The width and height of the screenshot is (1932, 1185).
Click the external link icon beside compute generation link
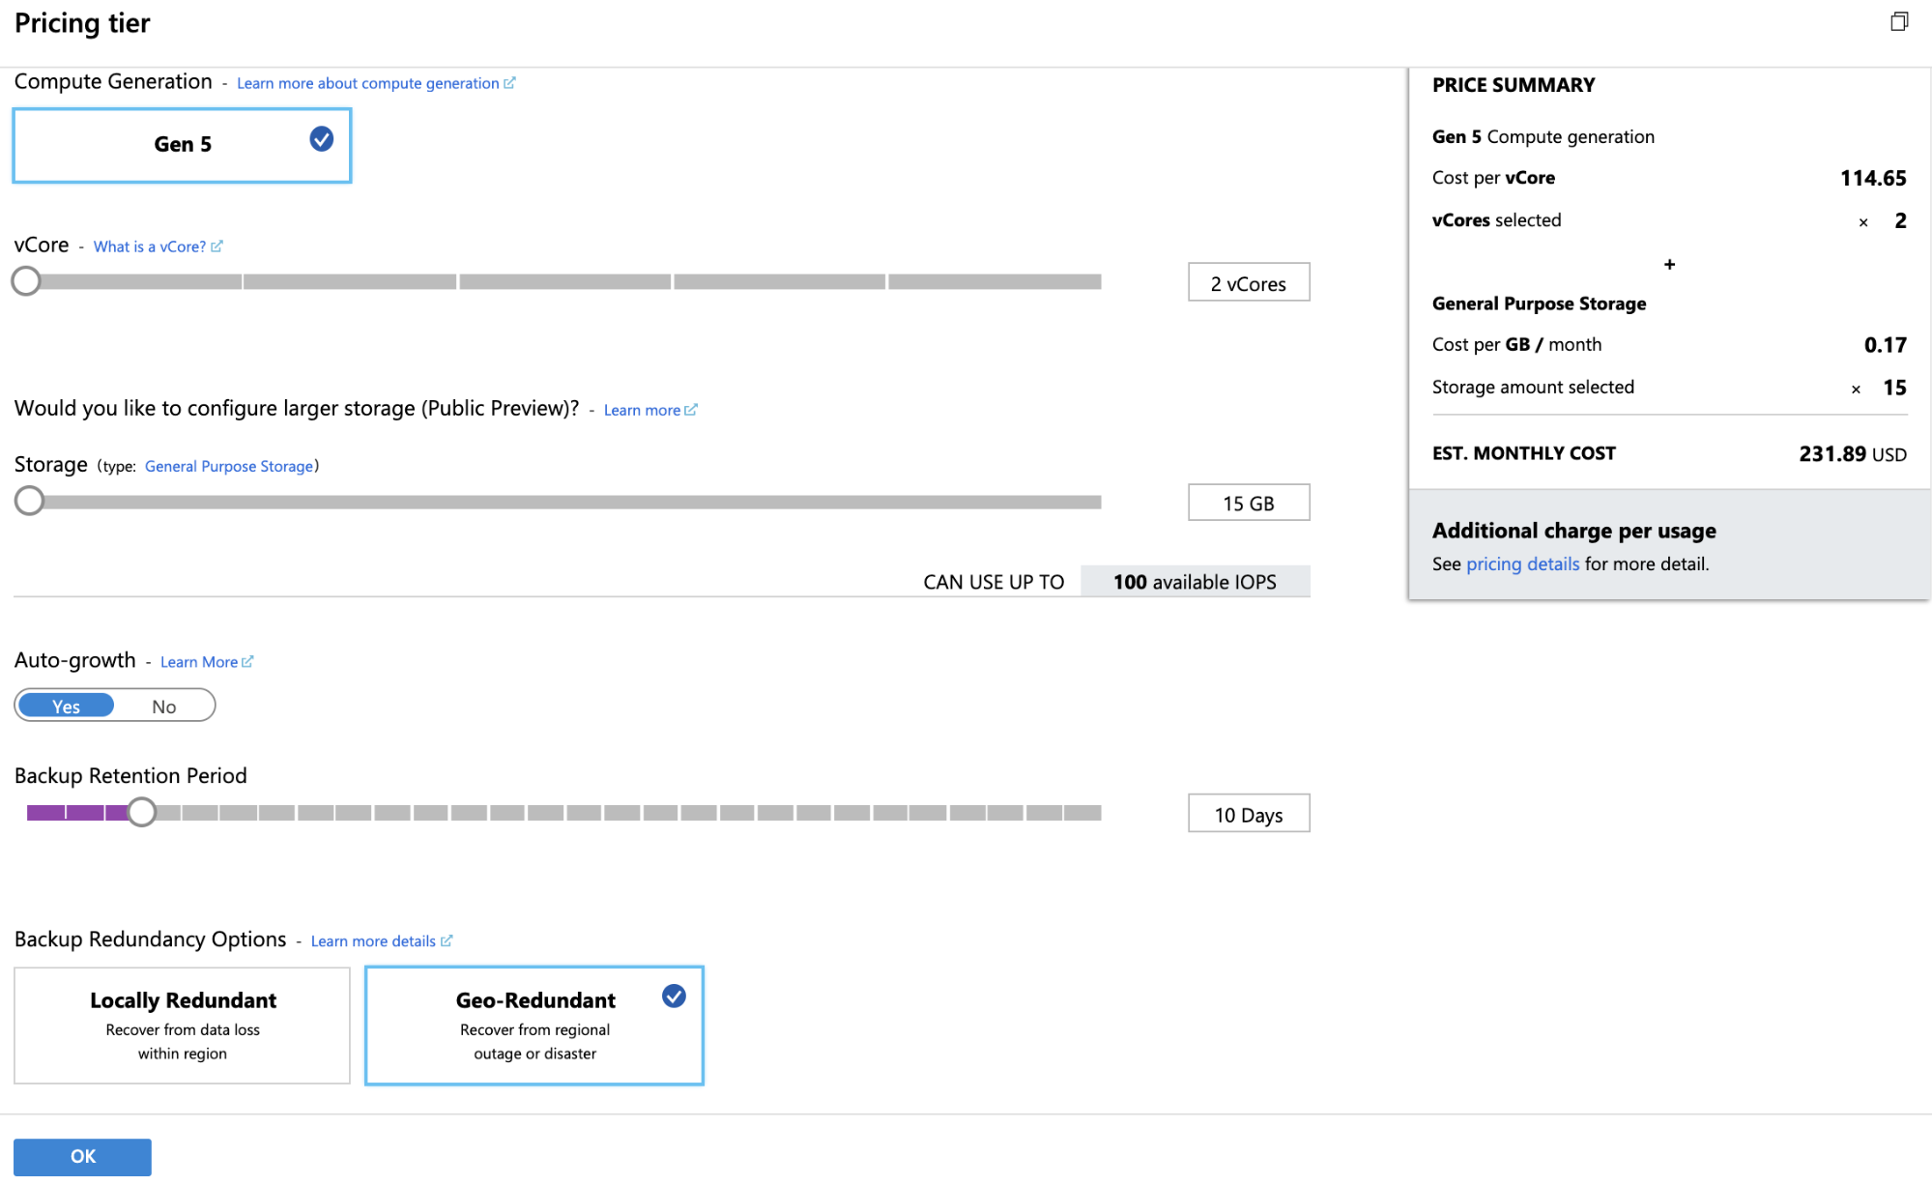click(509, 83)
